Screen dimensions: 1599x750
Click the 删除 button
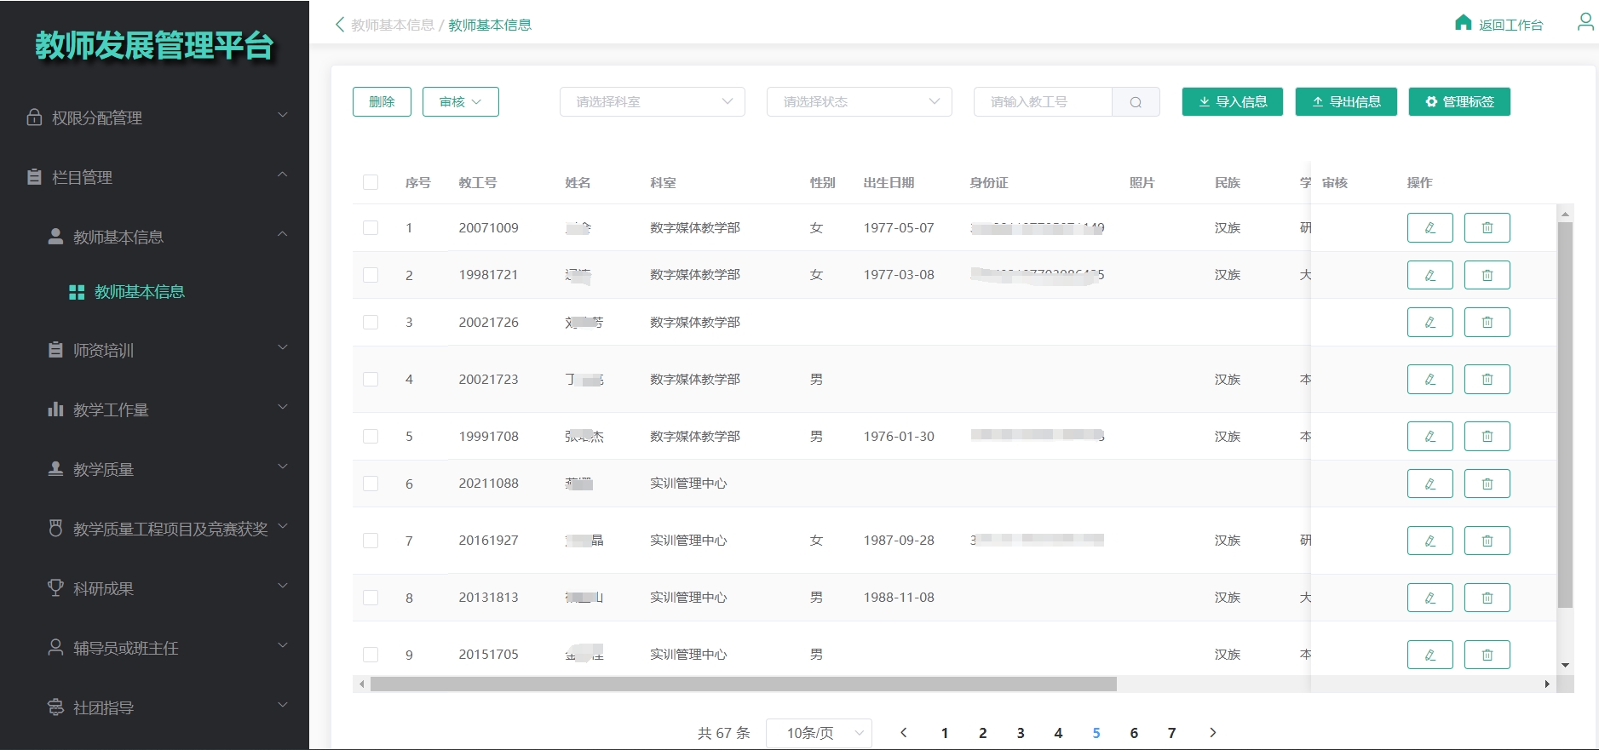pos(382,102)
